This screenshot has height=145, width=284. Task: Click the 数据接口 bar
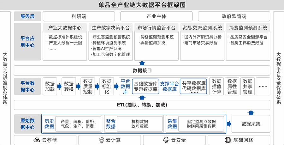(x=142, y=70)
